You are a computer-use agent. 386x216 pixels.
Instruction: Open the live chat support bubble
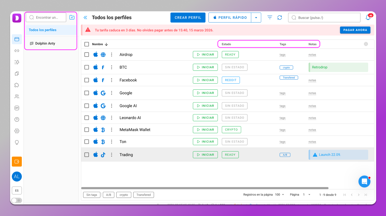tap(364, 182)
